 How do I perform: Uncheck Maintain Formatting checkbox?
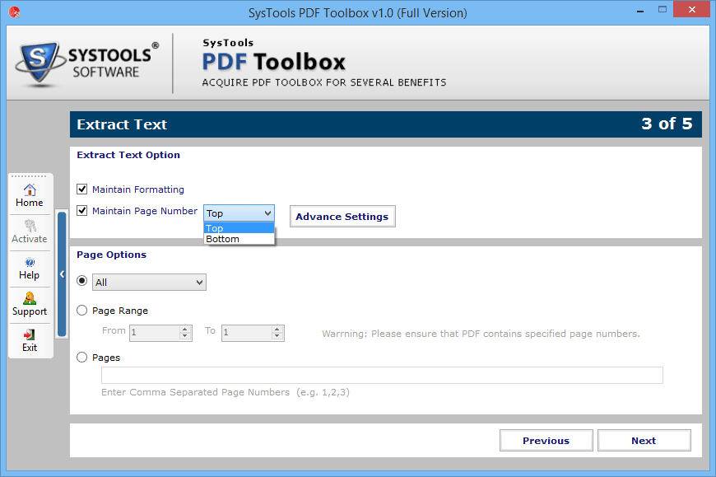coord(82,189)
